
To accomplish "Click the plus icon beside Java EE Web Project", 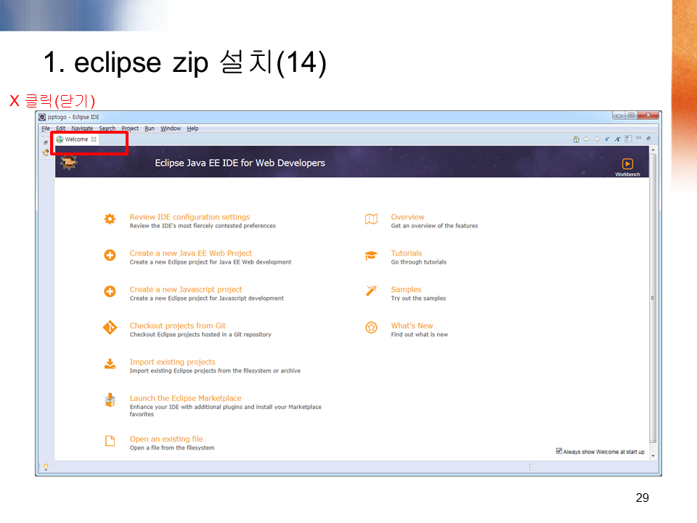I will (110, 255).
